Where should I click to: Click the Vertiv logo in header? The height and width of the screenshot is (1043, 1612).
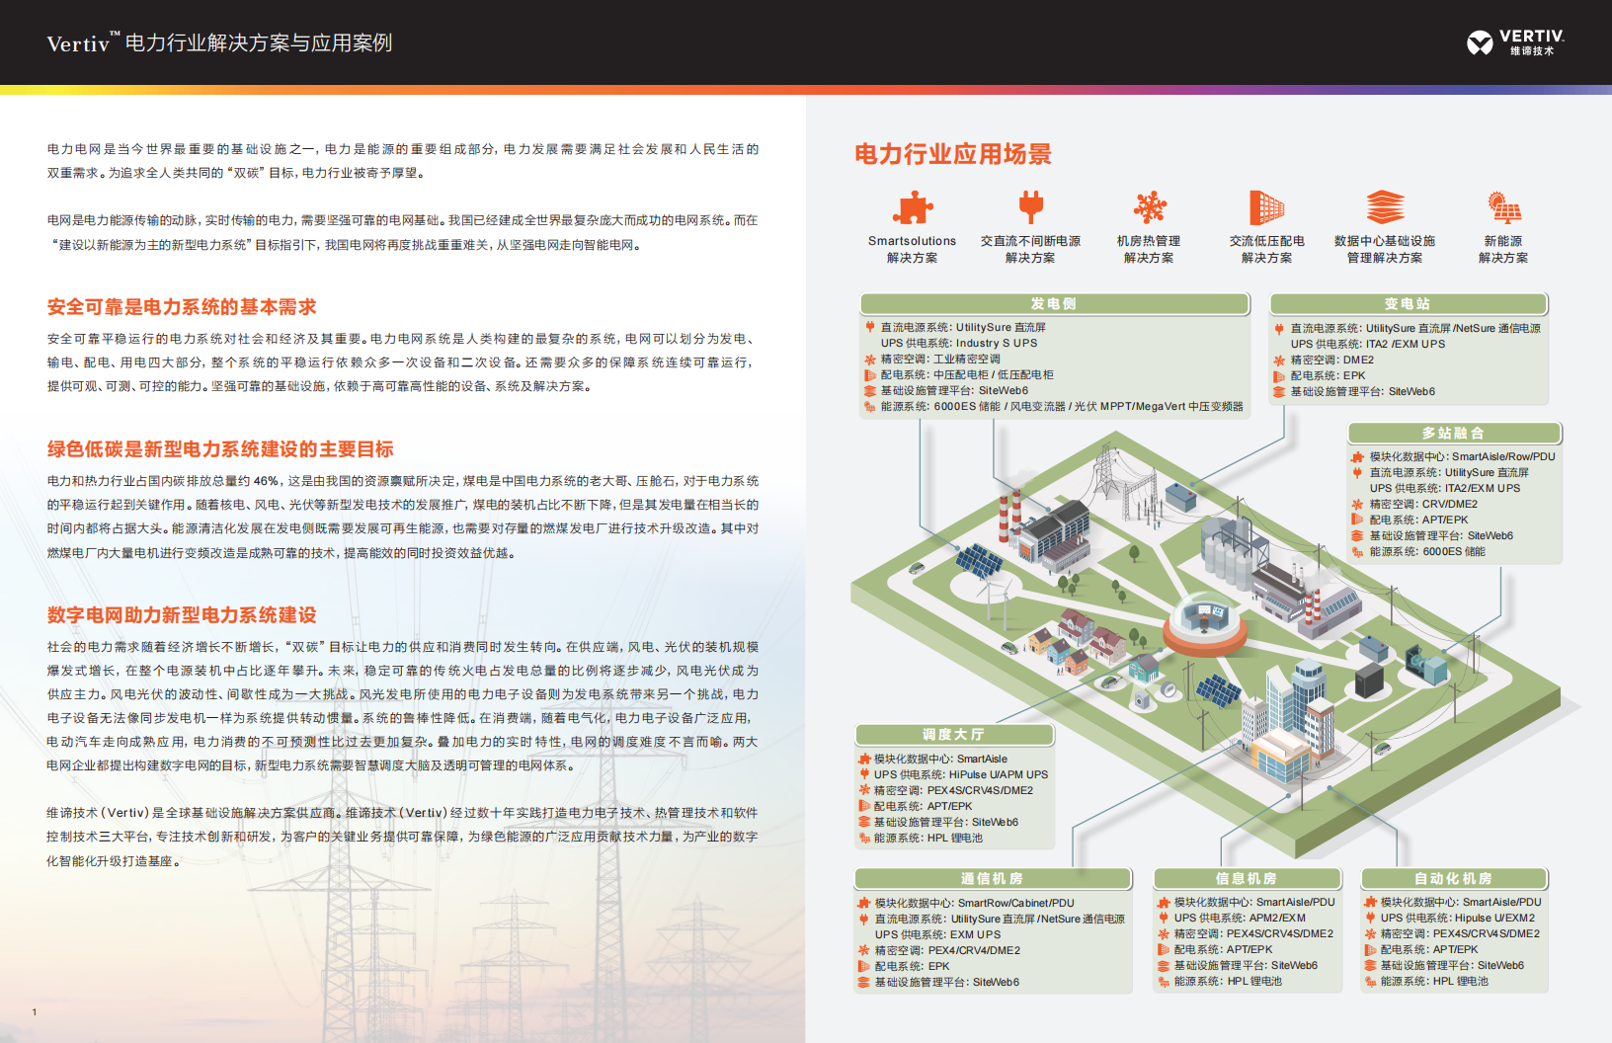[1515, 42]
